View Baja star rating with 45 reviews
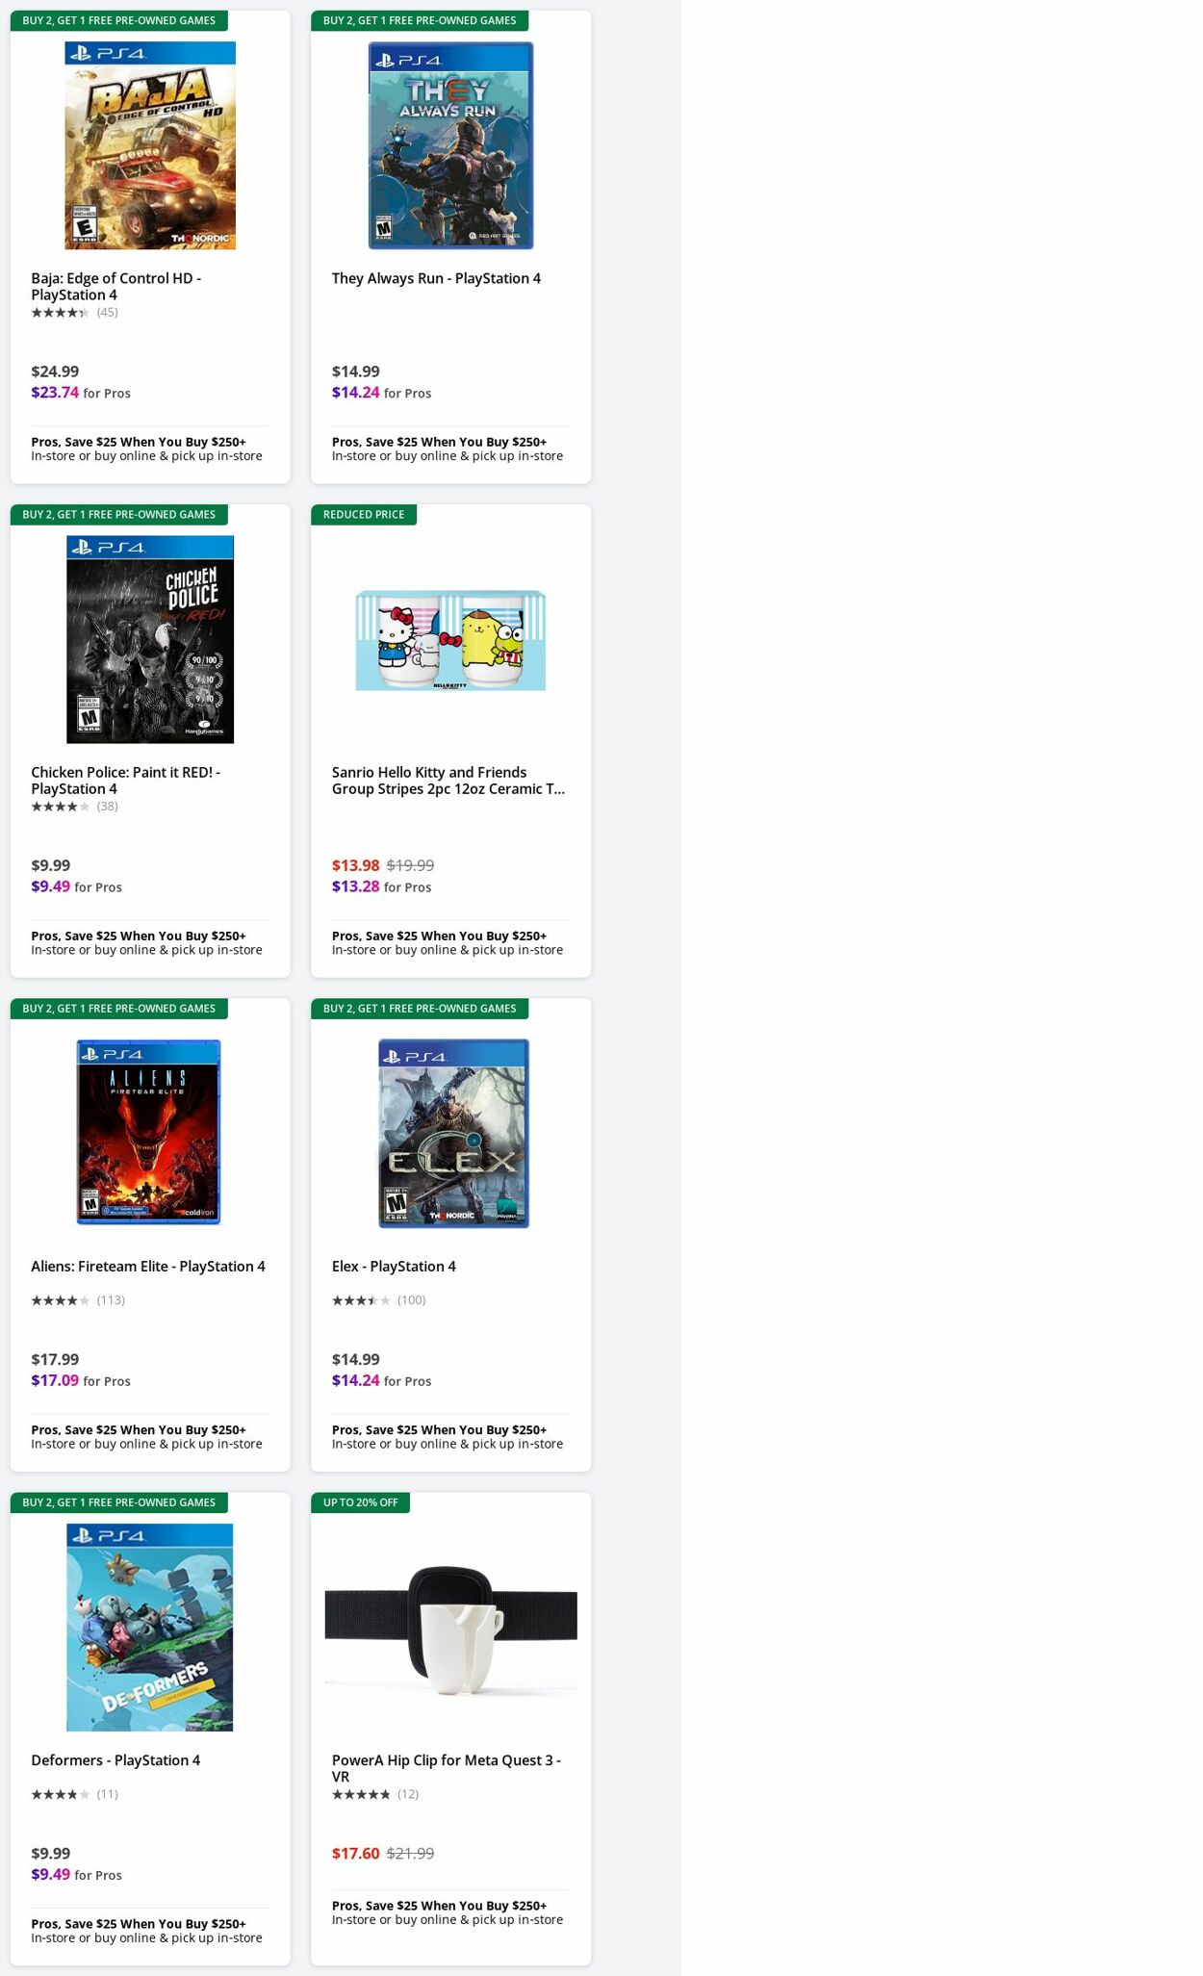This screenshot has height=1976, width=1203. tap(75, 313)
